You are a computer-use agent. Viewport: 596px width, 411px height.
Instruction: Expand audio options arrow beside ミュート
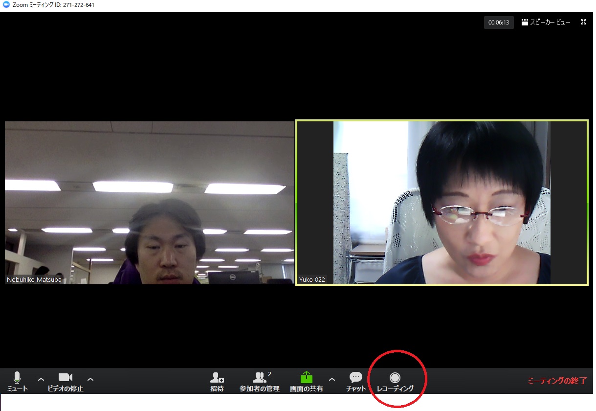tap(41, 379)
